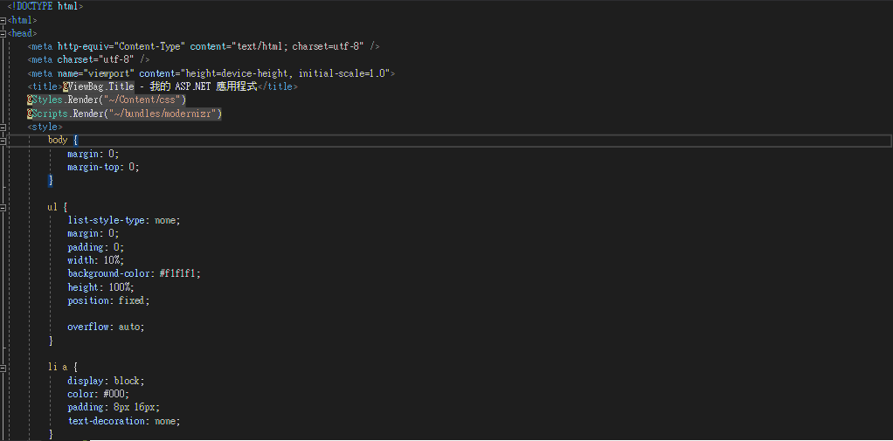Collapse the html tag outlining region
The width and height of the screenshot is (893, 441).
point(3,20)
